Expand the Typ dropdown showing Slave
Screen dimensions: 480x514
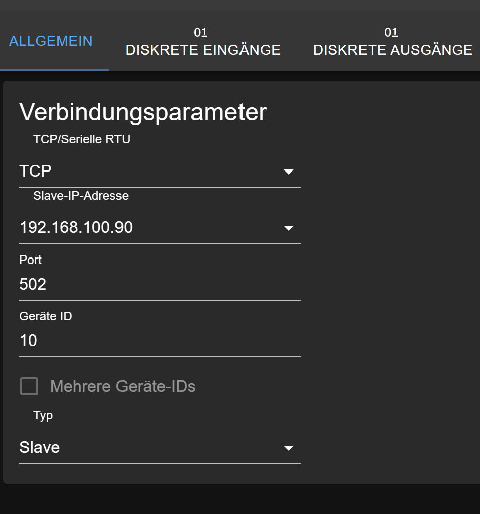151,447
